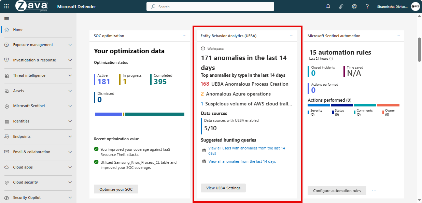Click in the Search box

(210, 6)
